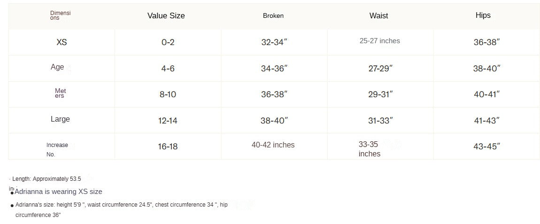Select the 33-35 inches waist cell
The width and height of the screenshot is (540, 224).
(369, 149)
